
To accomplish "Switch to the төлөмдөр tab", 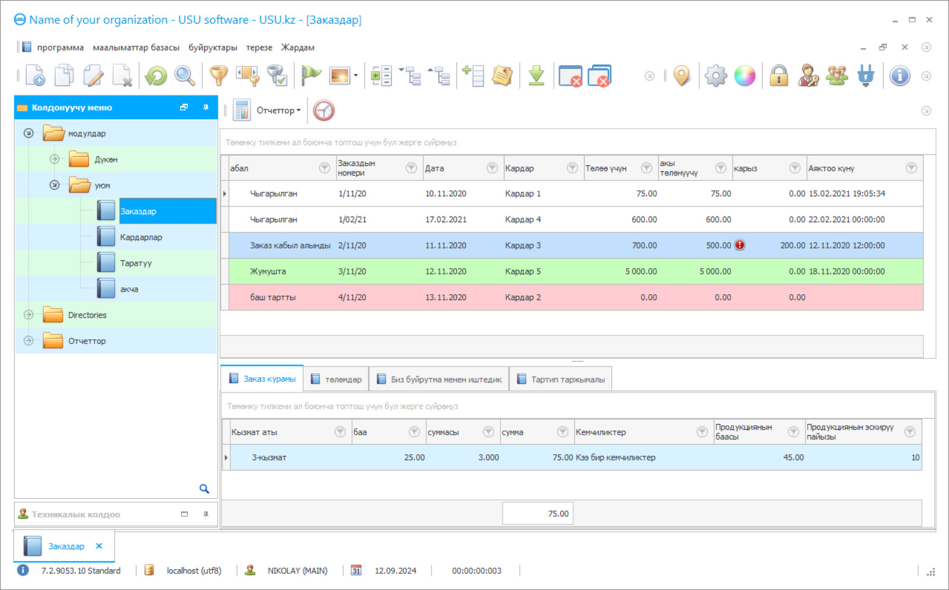I will [x=336, y=379].
